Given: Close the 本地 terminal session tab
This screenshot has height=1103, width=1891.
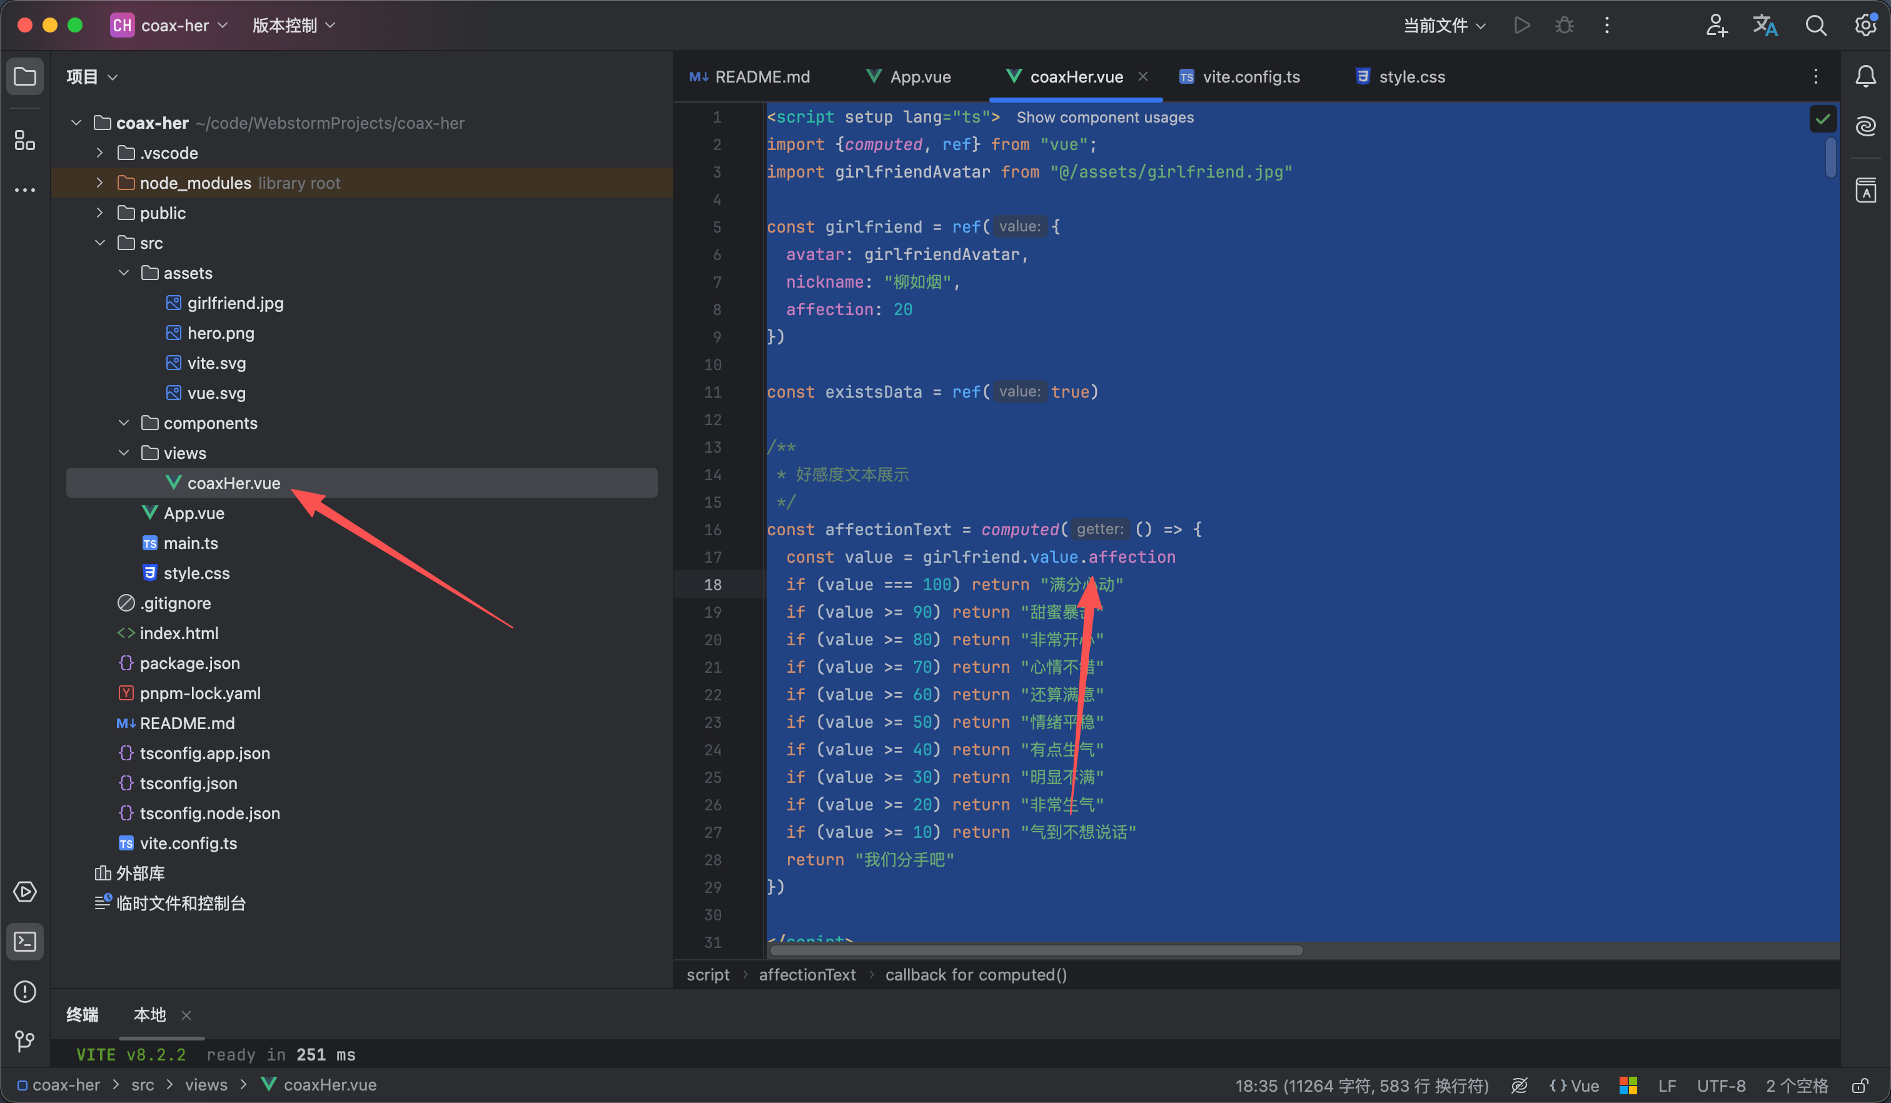Looking at the screenshot, I should click(186, 1015).
